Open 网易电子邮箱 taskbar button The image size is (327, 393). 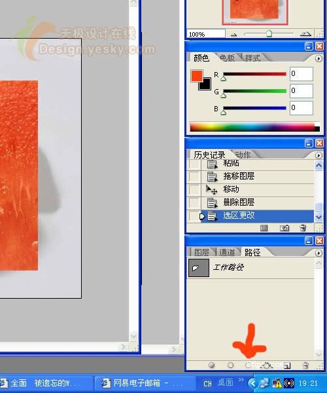[x=144, y=383]
